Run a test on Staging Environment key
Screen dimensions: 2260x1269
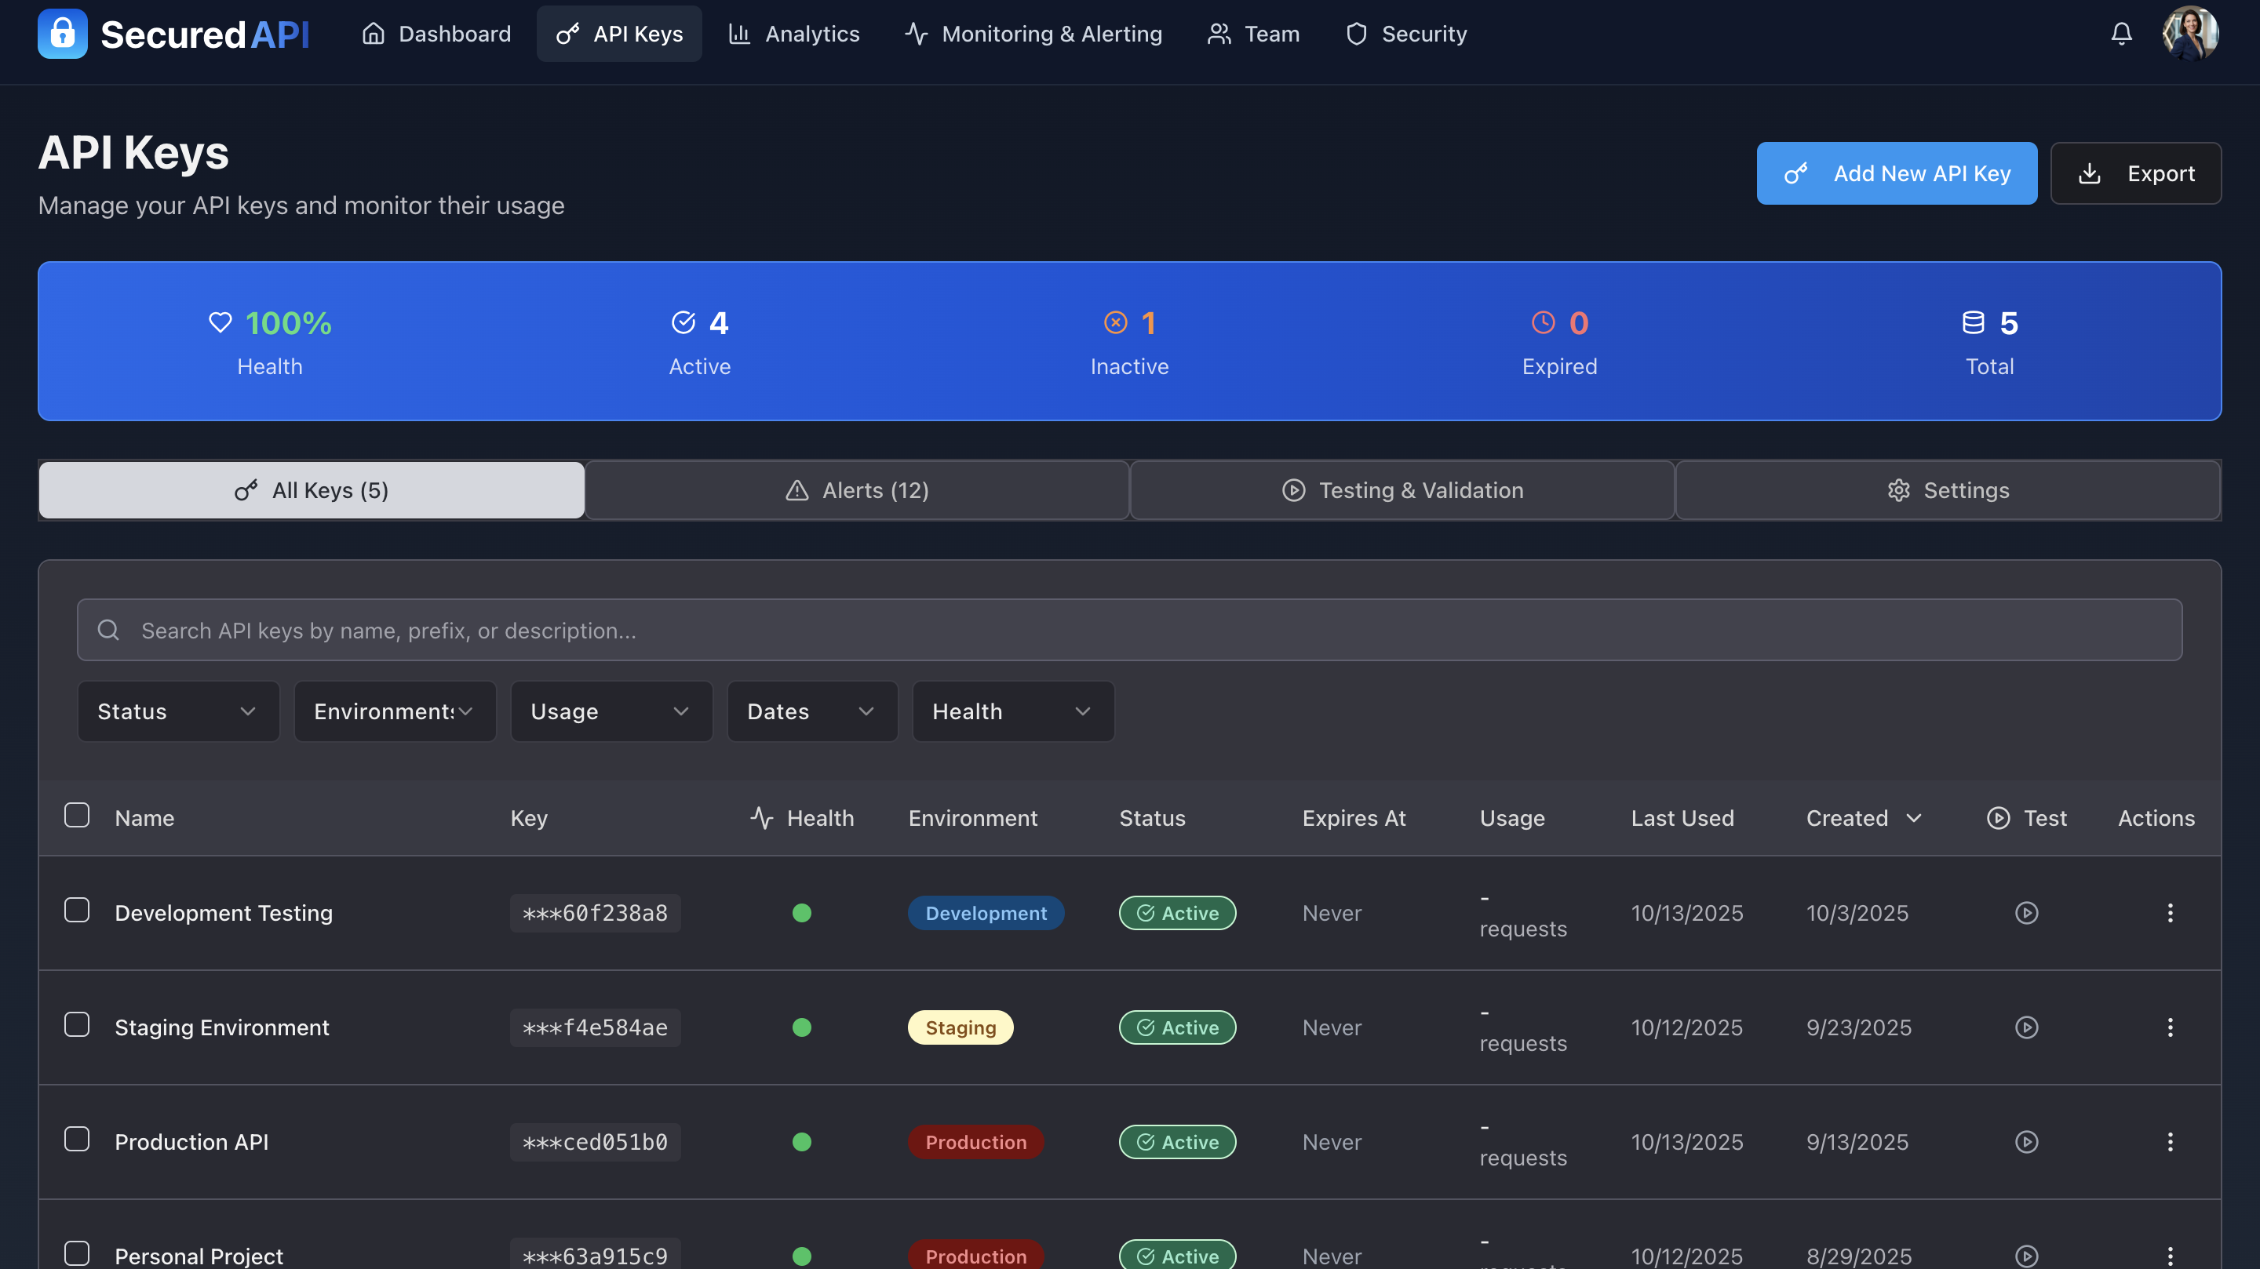point(2027,1027)
